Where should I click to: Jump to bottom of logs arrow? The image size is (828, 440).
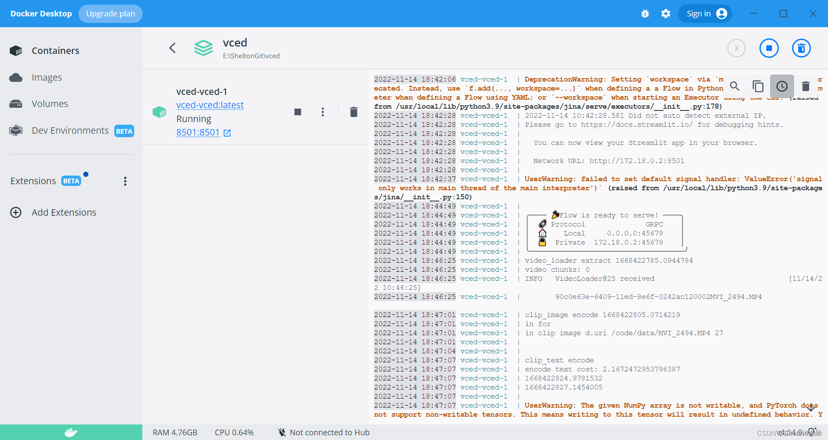[811, 408]
